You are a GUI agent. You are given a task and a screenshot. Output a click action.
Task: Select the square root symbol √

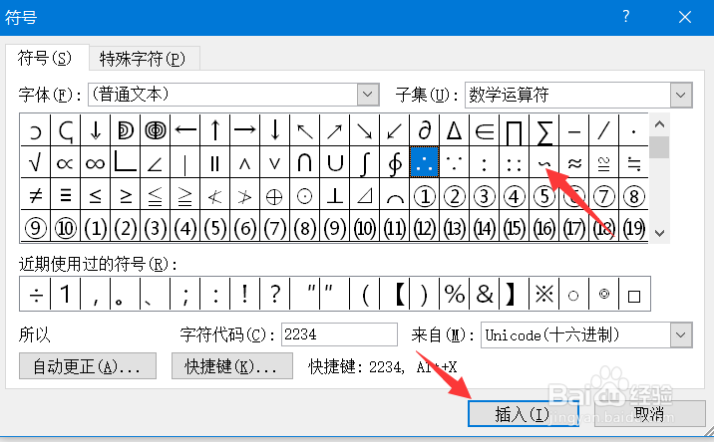point(35,162)
